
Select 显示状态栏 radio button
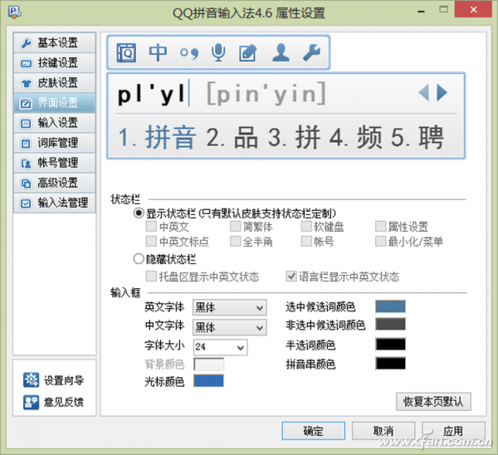pos(139,213)
